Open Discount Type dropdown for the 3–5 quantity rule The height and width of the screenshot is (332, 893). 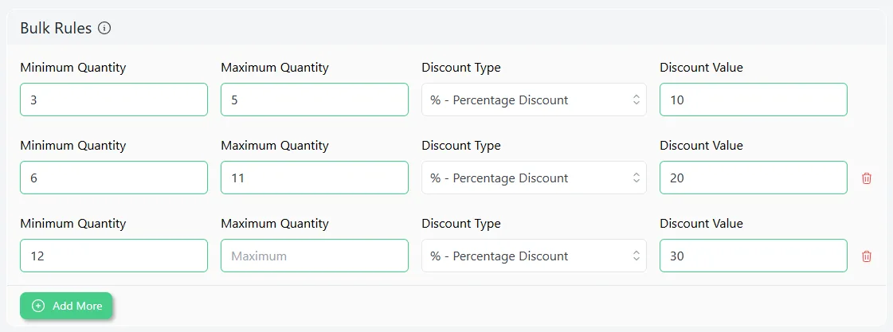pyautogui.click(x=534, y=100)
